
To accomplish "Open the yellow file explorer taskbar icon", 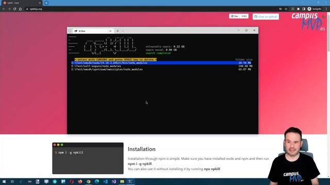I will pos(122,181).
